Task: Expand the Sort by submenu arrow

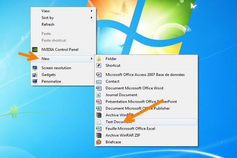Action: click(92, 18)
